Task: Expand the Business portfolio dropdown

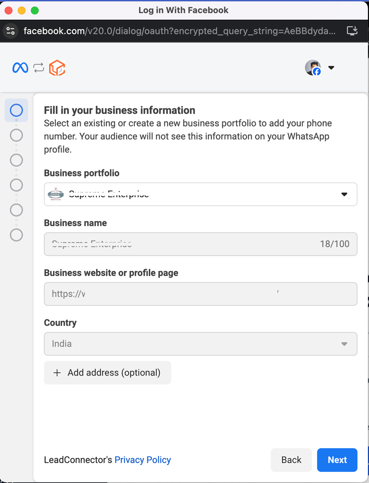Action: point(344,194)
